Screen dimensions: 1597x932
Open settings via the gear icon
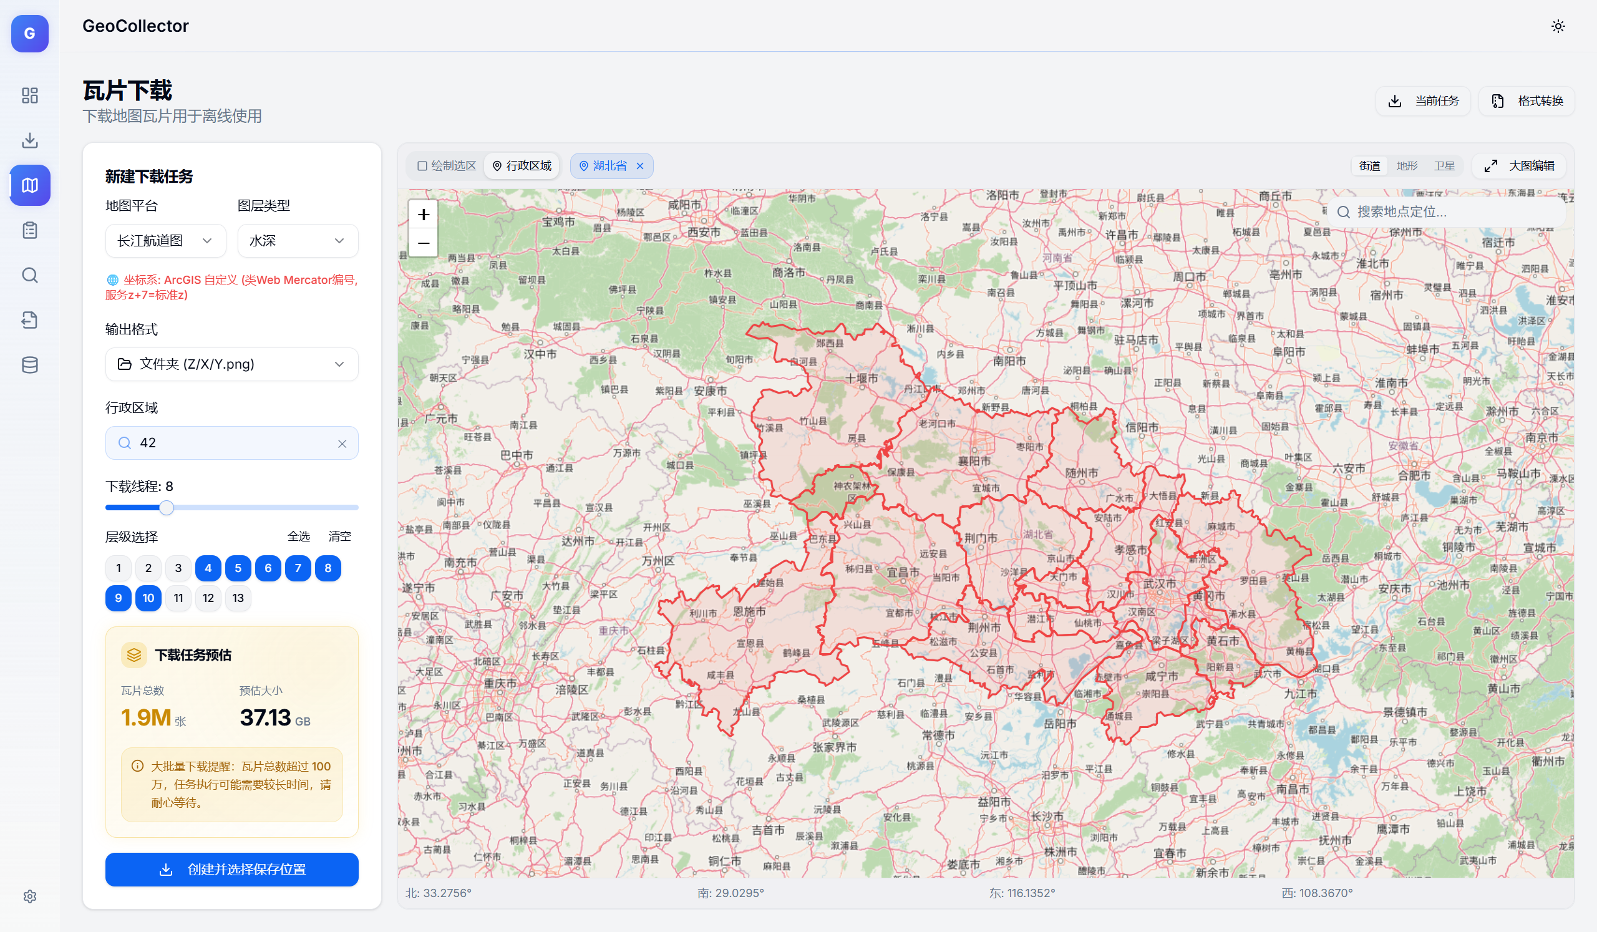[x=29, y=896]
